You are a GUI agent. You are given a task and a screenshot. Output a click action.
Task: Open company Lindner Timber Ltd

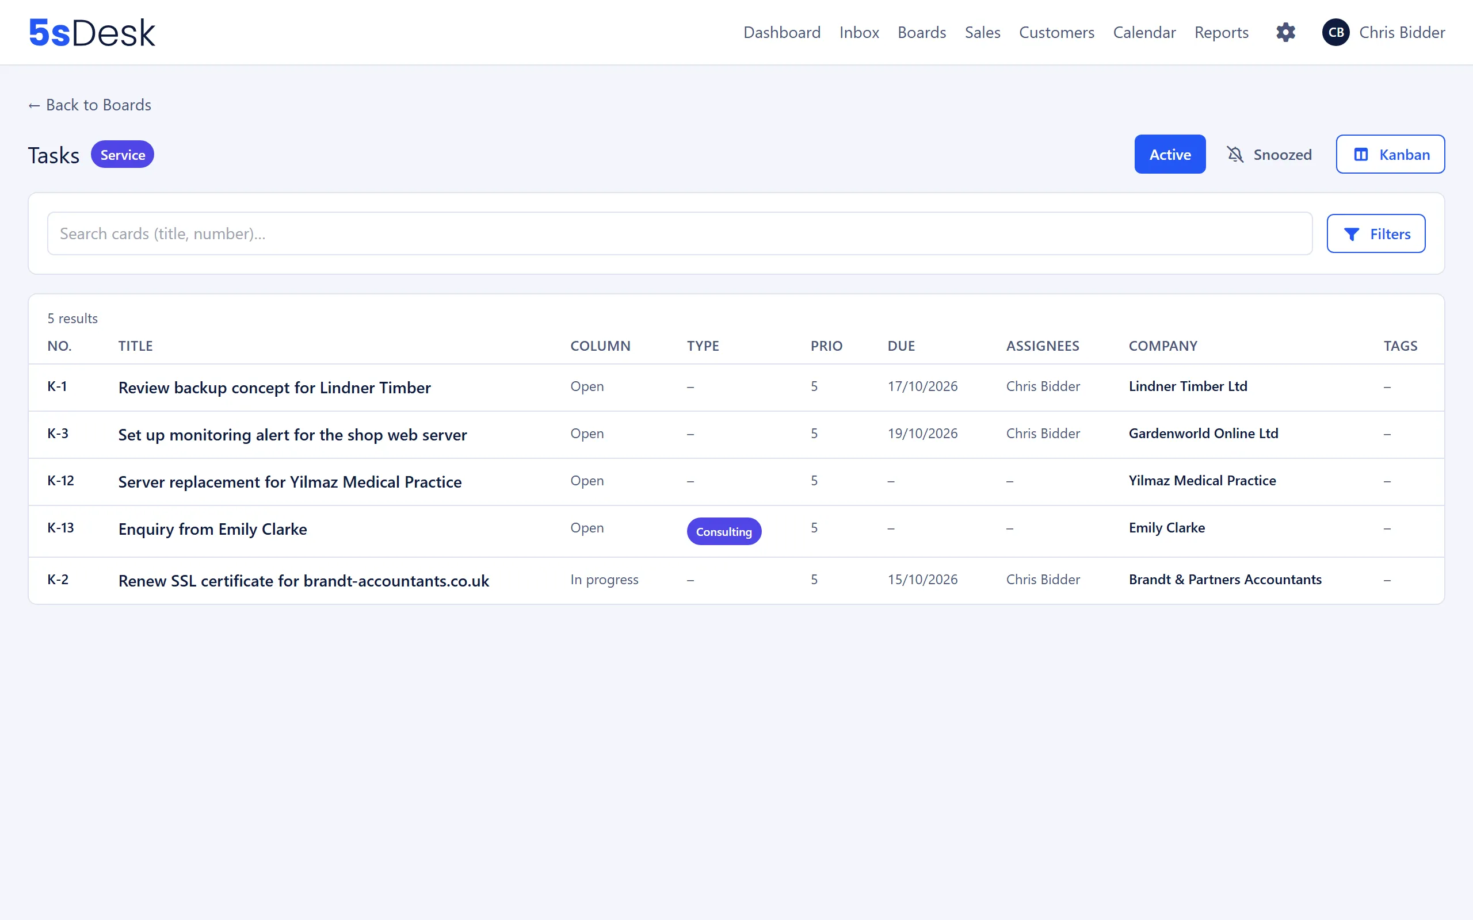1188,386
